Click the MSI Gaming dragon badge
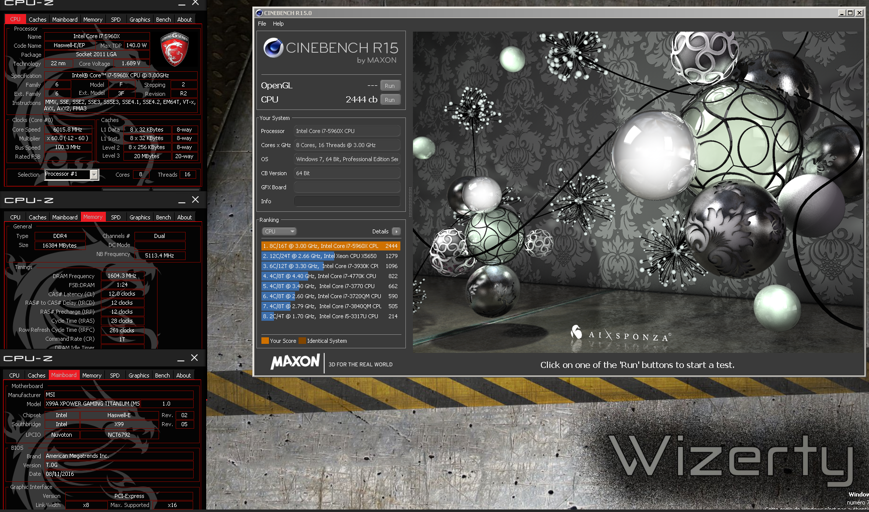 click(x=174, y=50)
